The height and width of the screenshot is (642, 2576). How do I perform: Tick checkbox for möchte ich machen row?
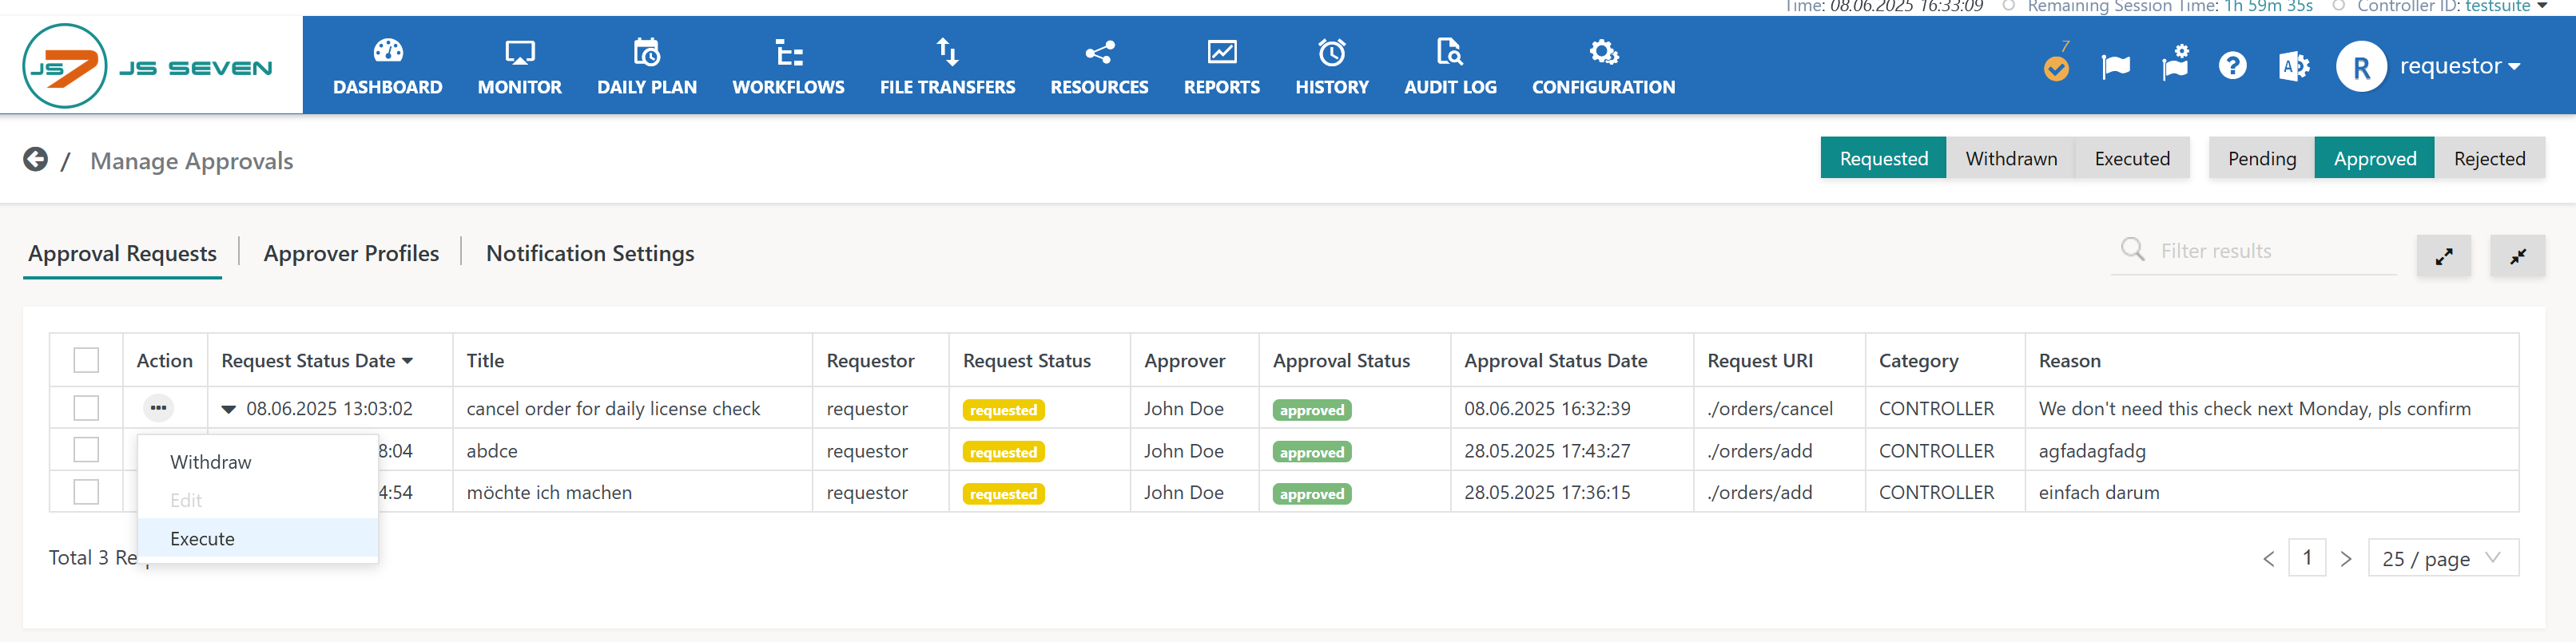click(x=87, y=492)
